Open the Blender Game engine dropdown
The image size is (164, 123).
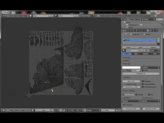coord(88,16)
